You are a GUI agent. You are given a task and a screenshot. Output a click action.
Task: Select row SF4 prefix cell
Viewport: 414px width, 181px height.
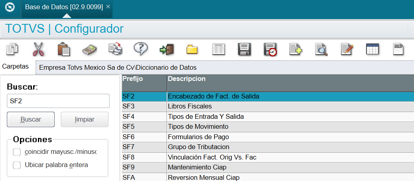tap(145, 117)
